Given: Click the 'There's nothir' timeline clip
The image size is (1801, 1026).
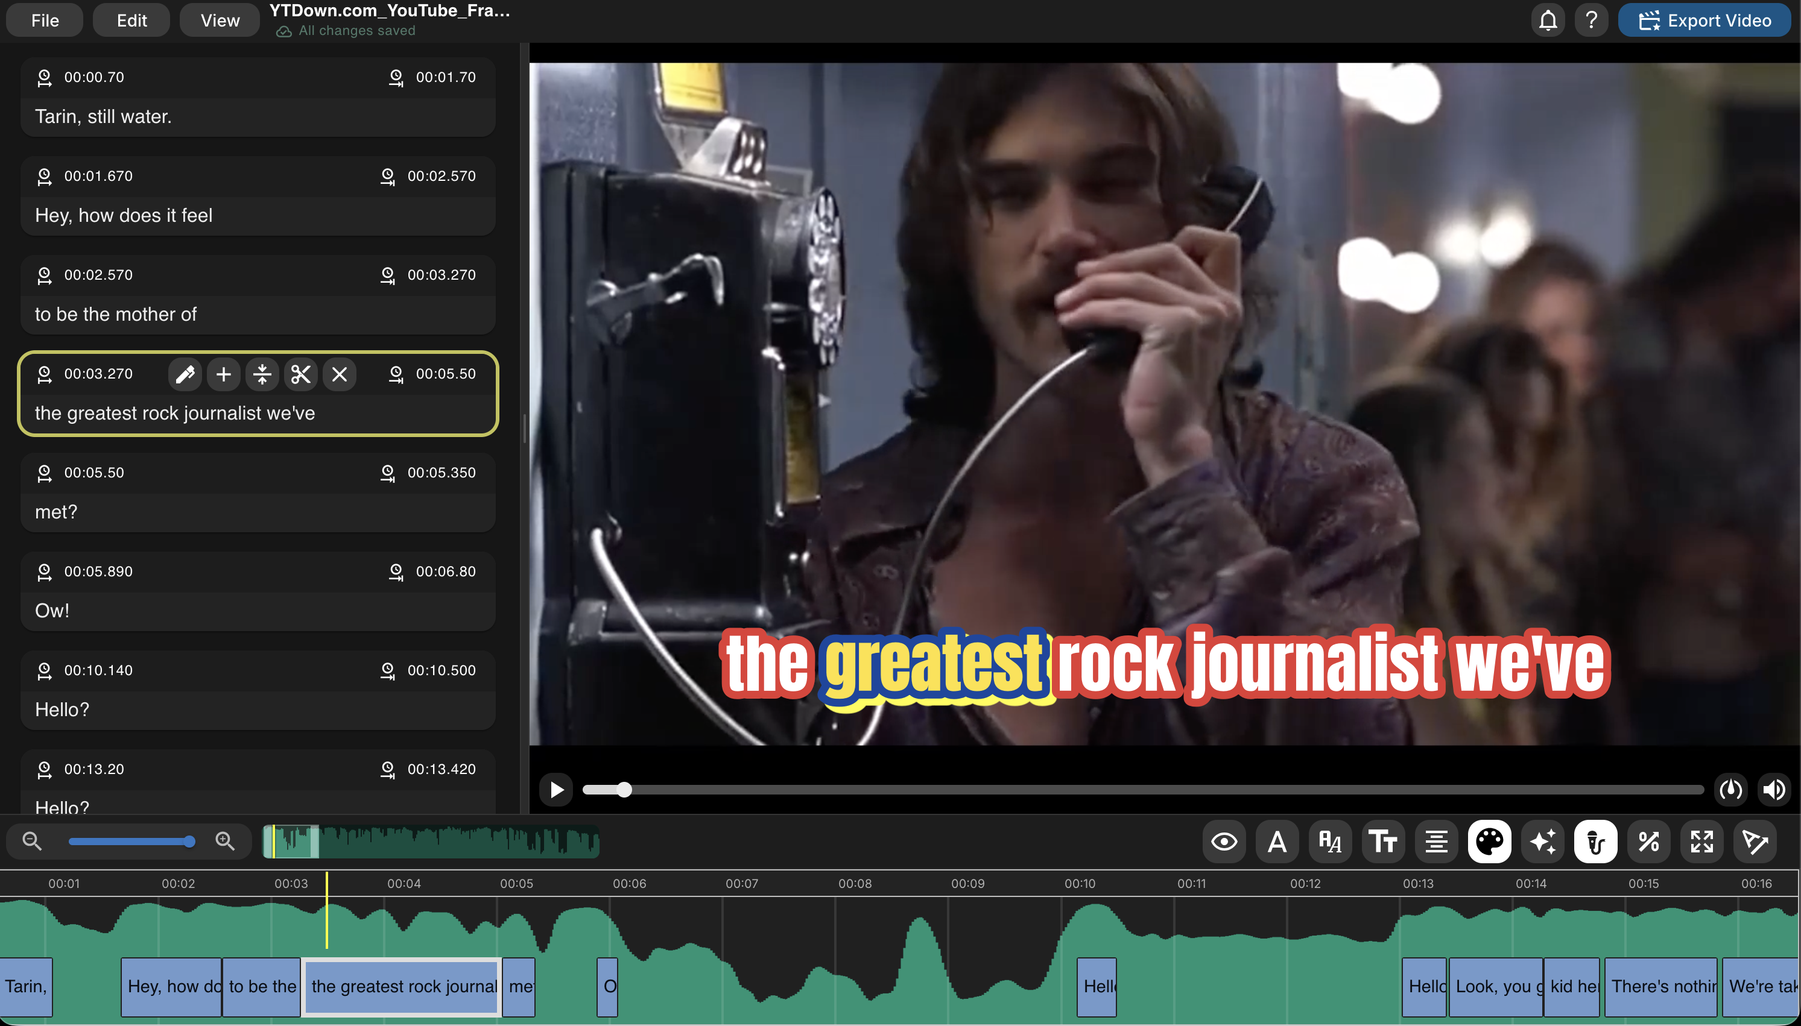Looking at the screenshot, I should point(1660,987).
